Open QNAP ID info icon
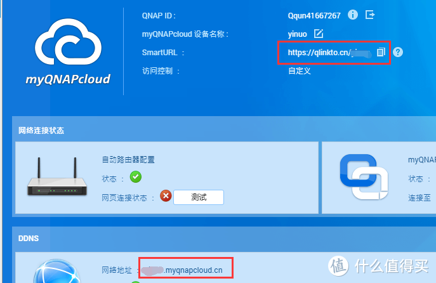436x283 pixels. (353, 15)
